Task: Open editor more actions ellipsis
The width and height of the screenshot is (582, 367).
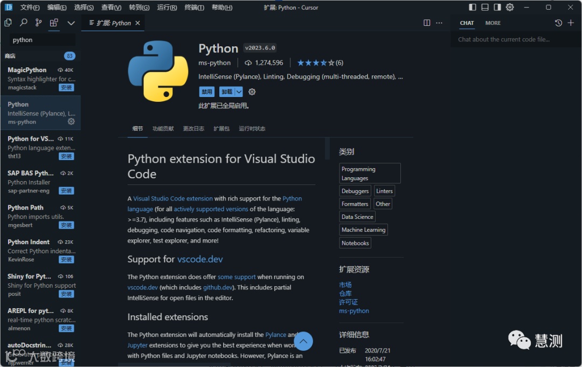Action: click(x=439, y=23)
